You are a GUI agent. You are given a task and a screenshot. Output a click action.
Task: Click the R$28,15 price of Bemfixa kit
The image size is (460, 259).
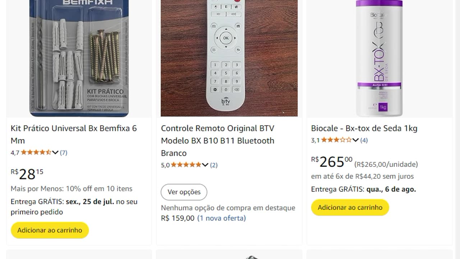pyautogui.click(x=27, y=174)
